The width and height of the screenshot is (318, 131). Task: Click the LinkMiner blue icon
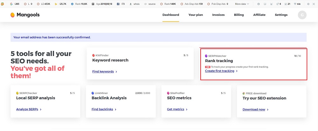pos(93,93)
